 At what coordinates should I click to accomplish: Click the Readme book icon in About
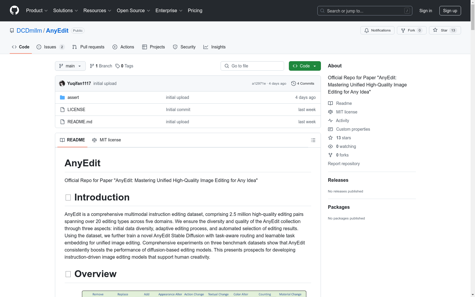[x=330, y=103]
